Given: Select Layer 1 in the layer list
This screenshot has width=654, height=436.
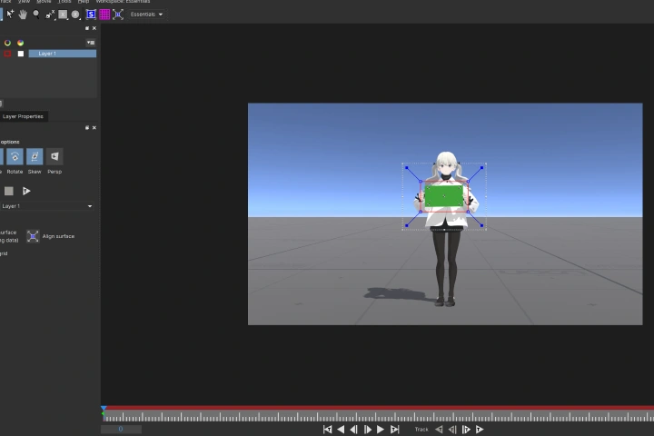Looking at the screenshot, I should (62, 54).
